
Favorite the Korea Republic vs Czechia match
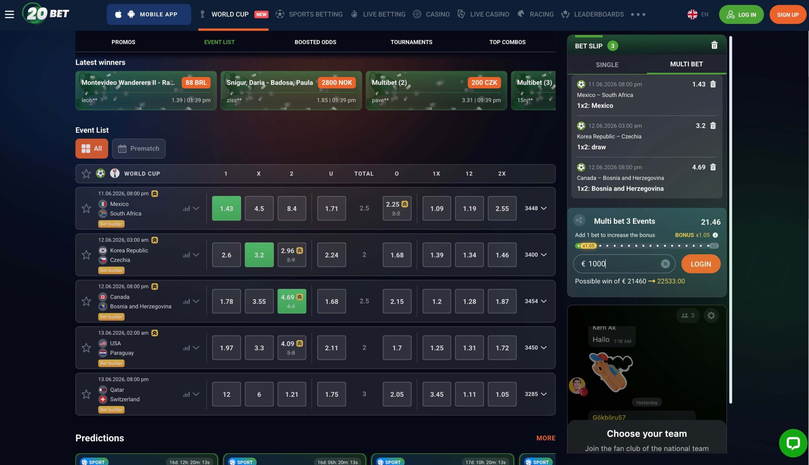[x=86, y=255]
